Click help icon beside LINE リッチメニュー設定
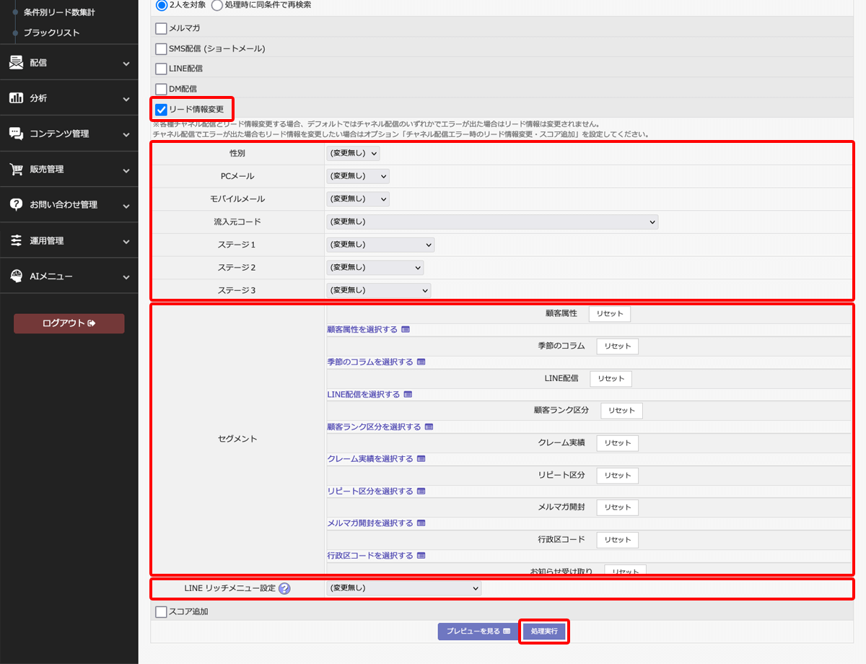 (x=284, y=588)
